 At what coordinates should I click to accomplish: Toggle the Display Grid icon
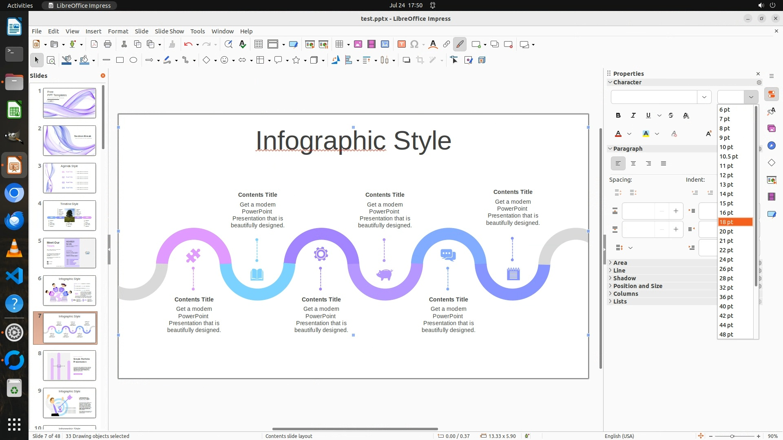258,44
